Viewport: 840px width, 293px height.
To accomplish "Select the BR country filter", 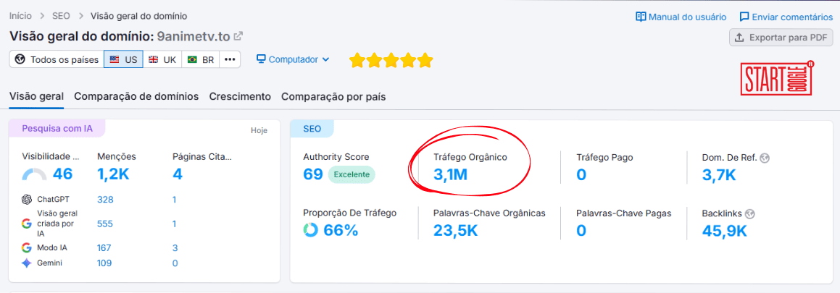I will 201,60.
